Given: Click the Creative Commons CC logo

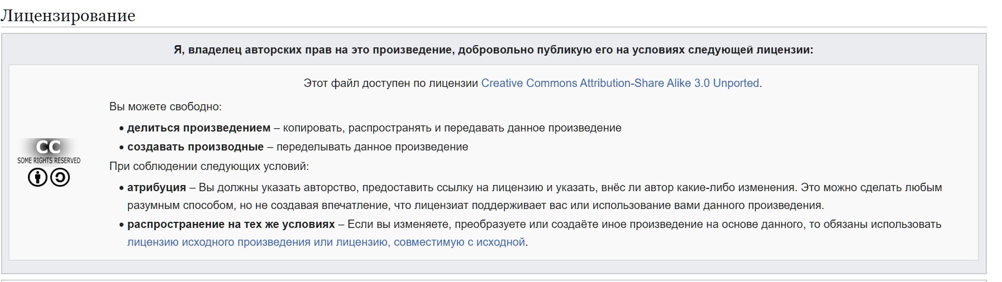Looking at the screenshot, I should point(49,147).
